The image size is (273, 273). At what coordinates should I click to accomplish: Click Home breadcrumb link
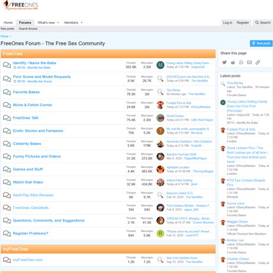pyautogui.click(x=4, y=36)
